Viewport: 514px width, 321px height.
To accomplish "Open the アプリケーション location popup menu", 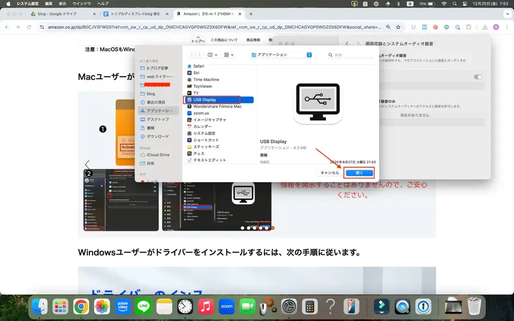I will pos(281,55).
